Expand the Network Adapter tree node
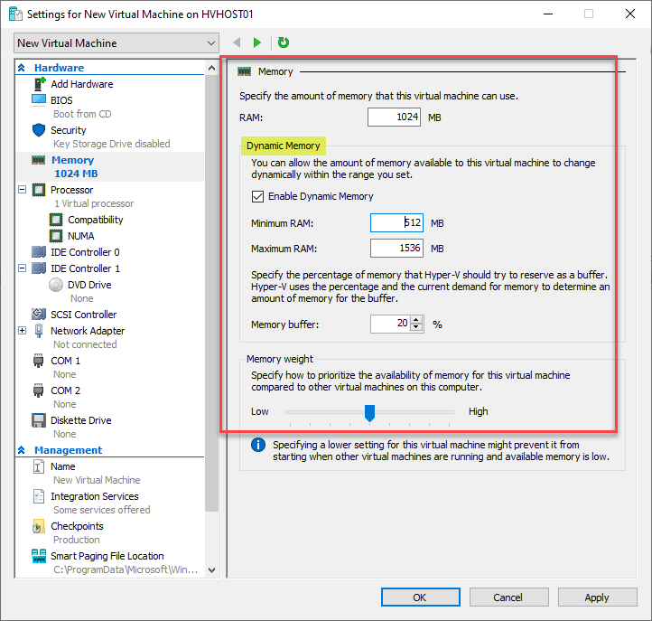Screen dimensions: 652x621 pyautogui.click(x=22, y=331)
